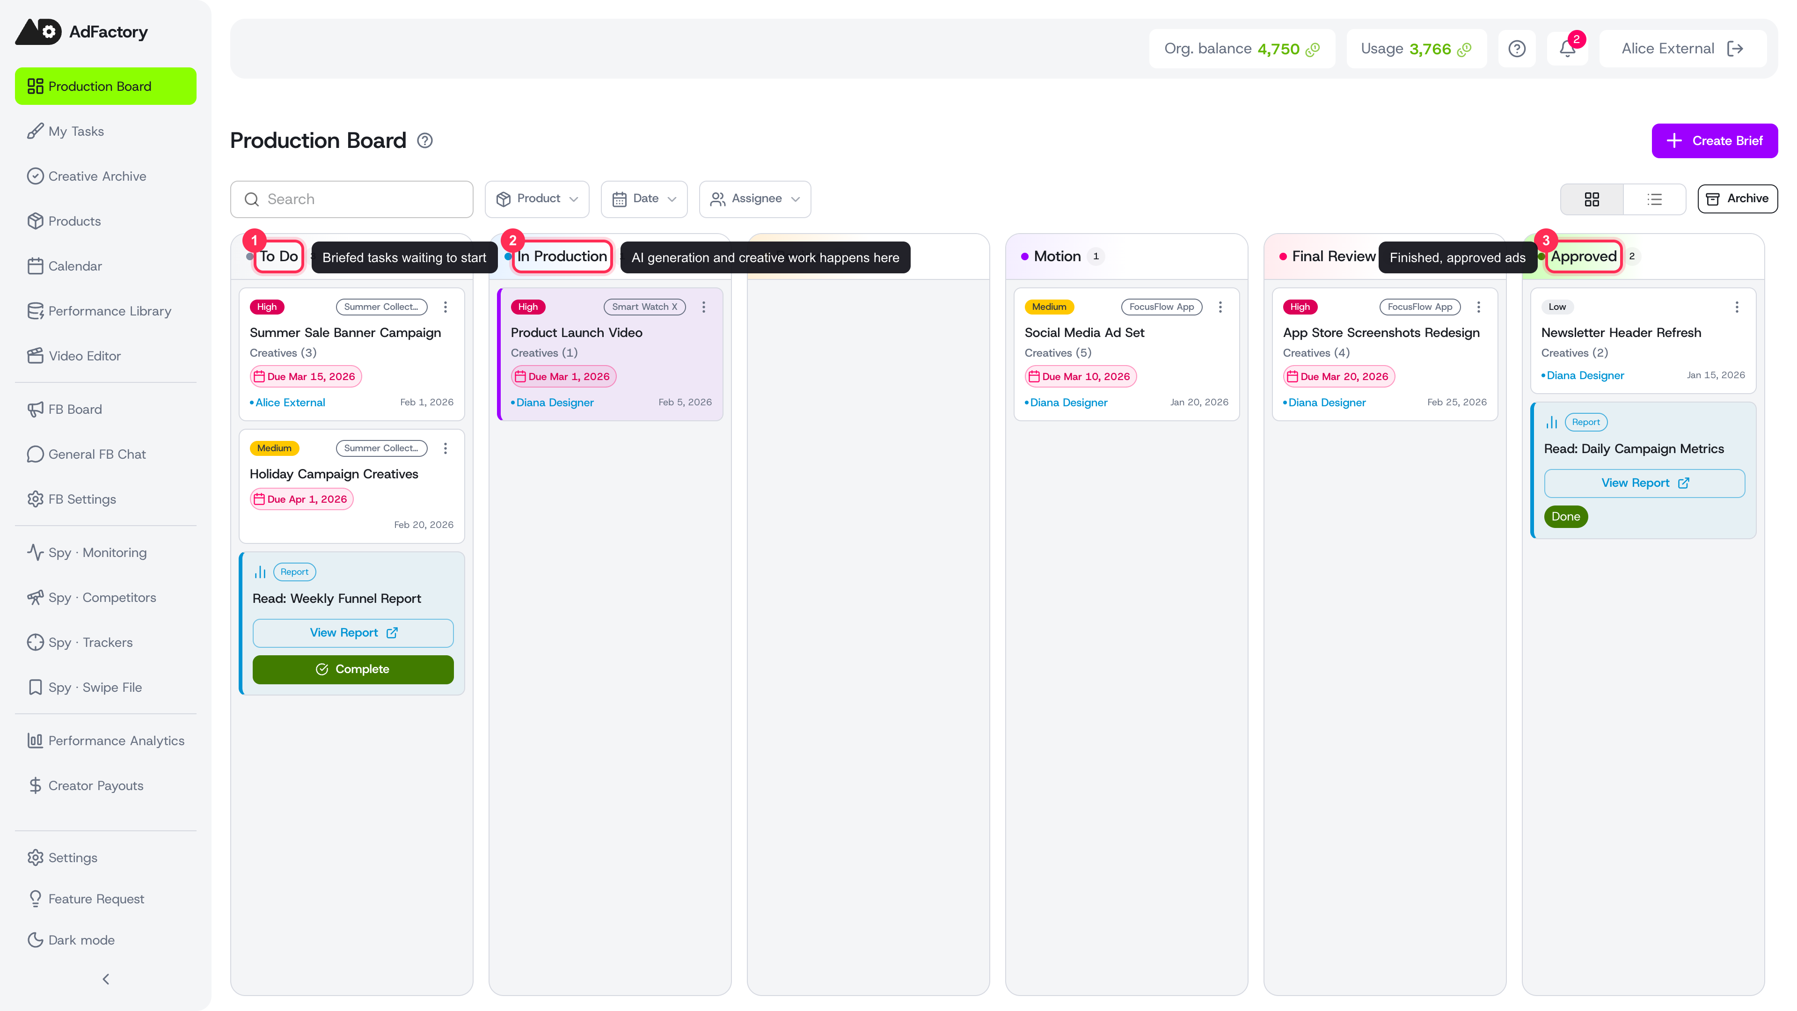The width and height of the screenshot is (1797, 1011).
Task: Open options menu on App Store Screenshots Redesign
Action: click(x=1479, y=307)
